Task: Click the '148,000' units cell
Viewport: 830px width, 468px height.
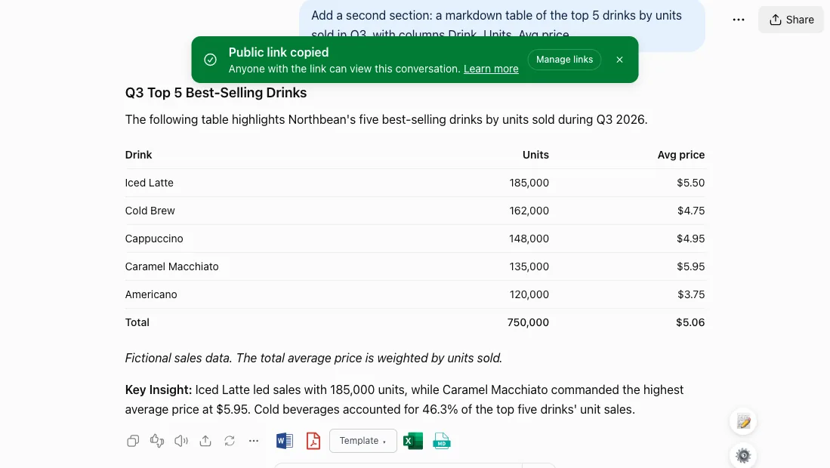Action: [x=529, y=239]
